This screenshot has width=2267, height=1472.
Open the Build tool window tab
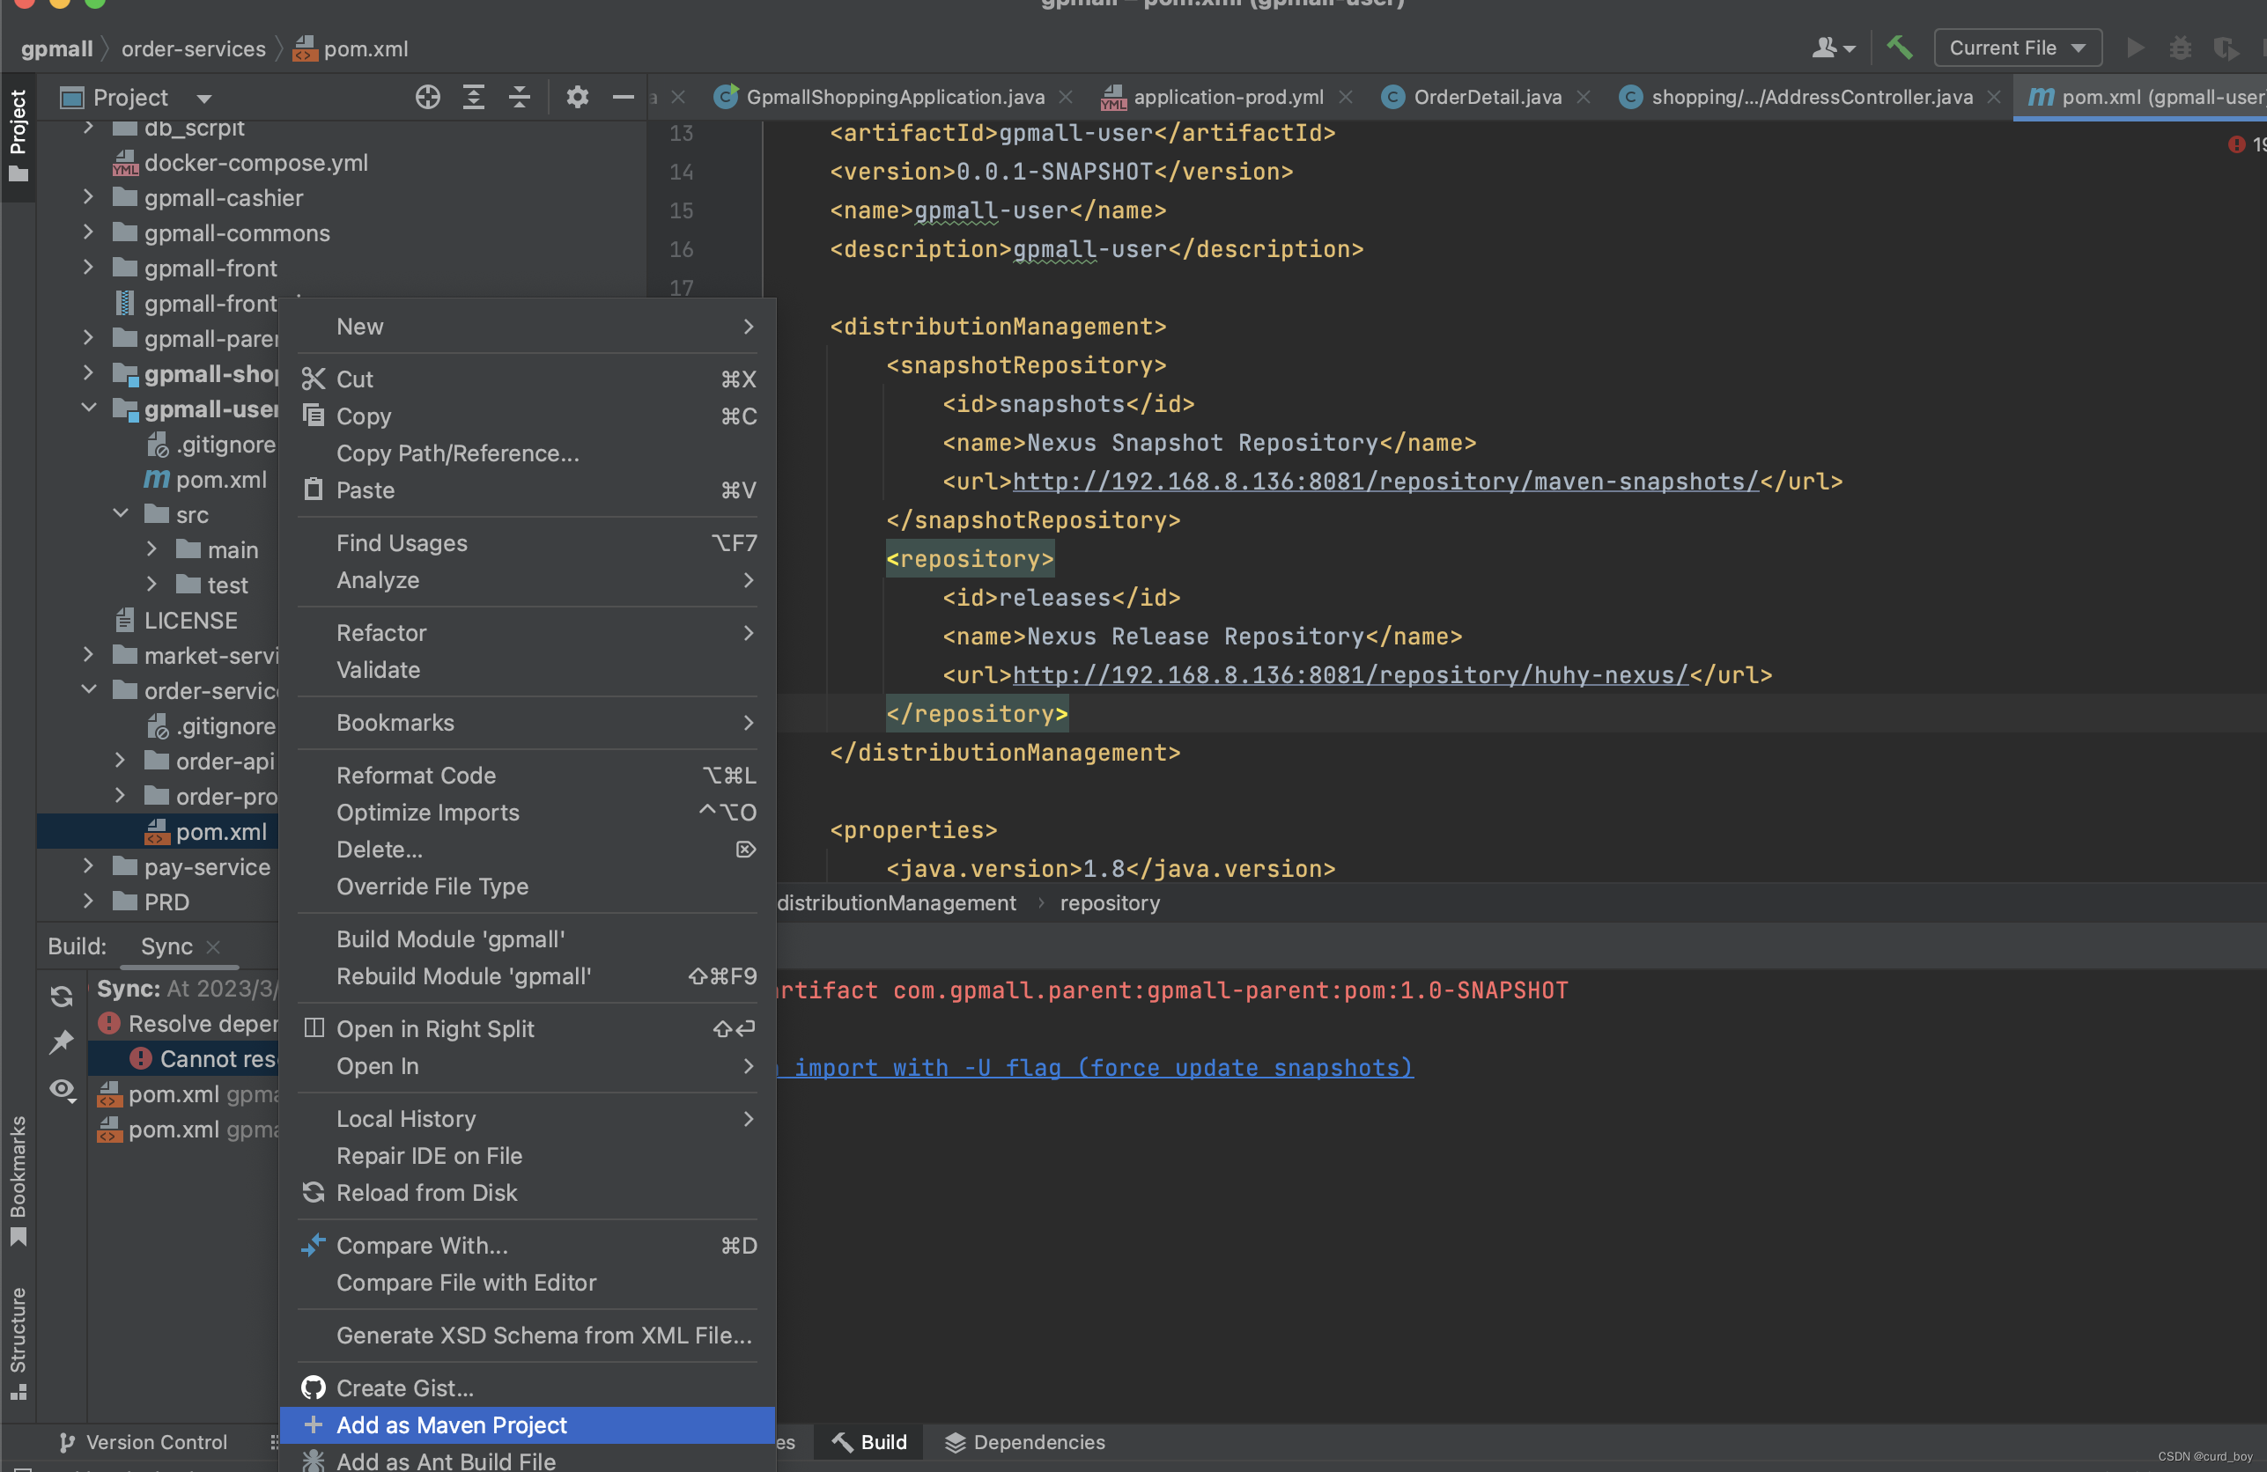869,1442
